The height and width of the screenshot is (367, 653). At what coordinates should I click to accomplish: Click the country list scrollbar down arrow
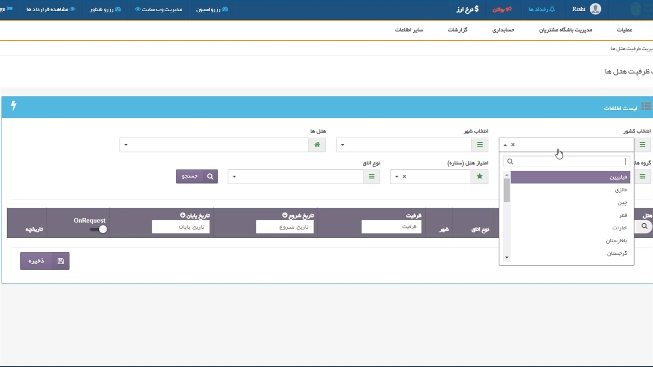[507, 258]
